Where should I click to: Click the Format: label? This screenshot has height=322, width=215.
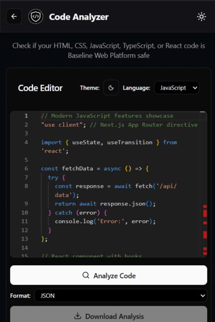click(20, 296)
